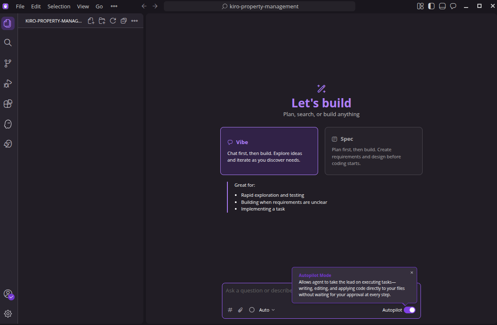Viewport: 497px width, 325px height.
Task: Minimize the Kiro window
Action: 466,6
